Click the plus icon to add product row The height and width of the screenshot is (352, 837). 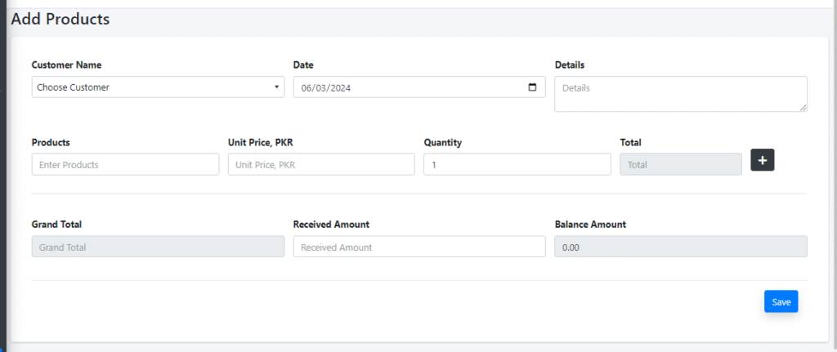tap(763, 160)
